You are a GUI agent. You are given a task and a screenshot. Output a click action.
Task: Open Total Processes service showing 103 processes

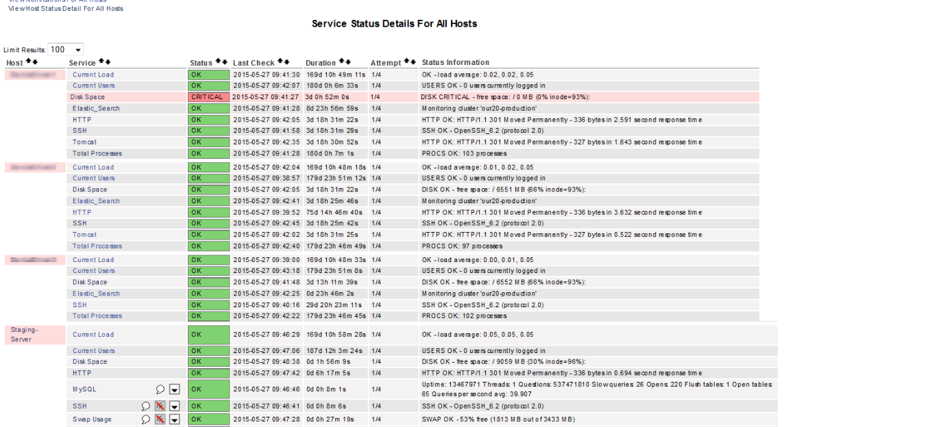(x=97, y=153)
